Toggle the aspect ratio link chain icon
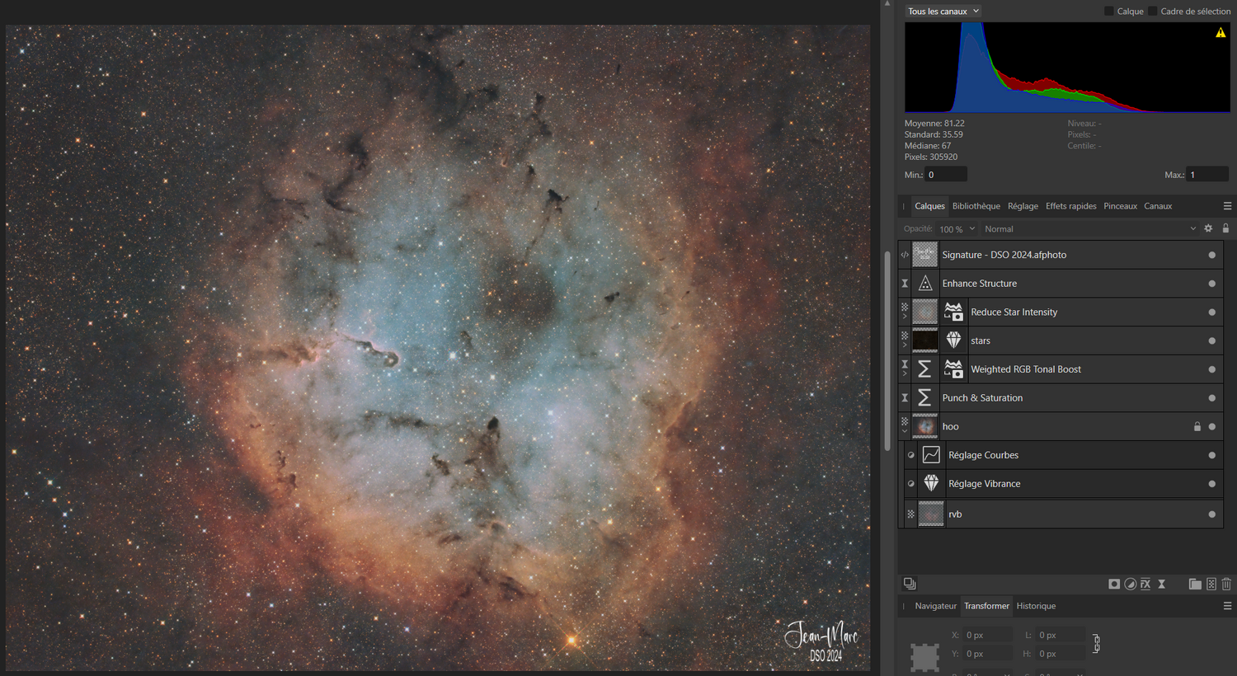Screen dimensions: 1237x676 (1096, 644)
